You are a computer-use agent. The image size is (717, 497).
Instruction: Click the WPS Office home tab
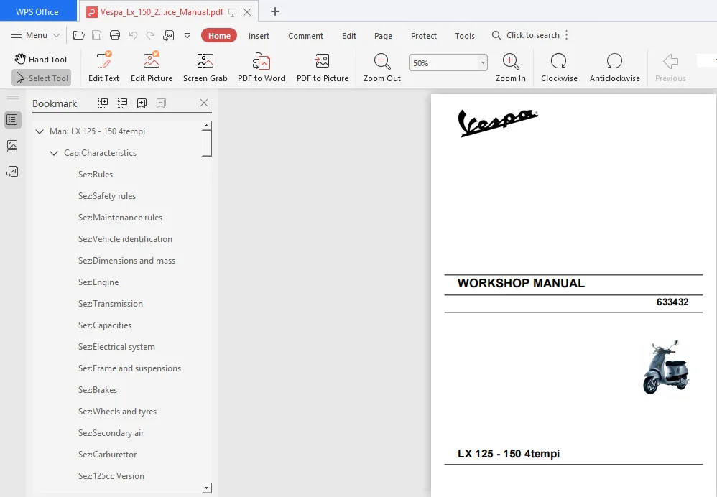point(37,11)
